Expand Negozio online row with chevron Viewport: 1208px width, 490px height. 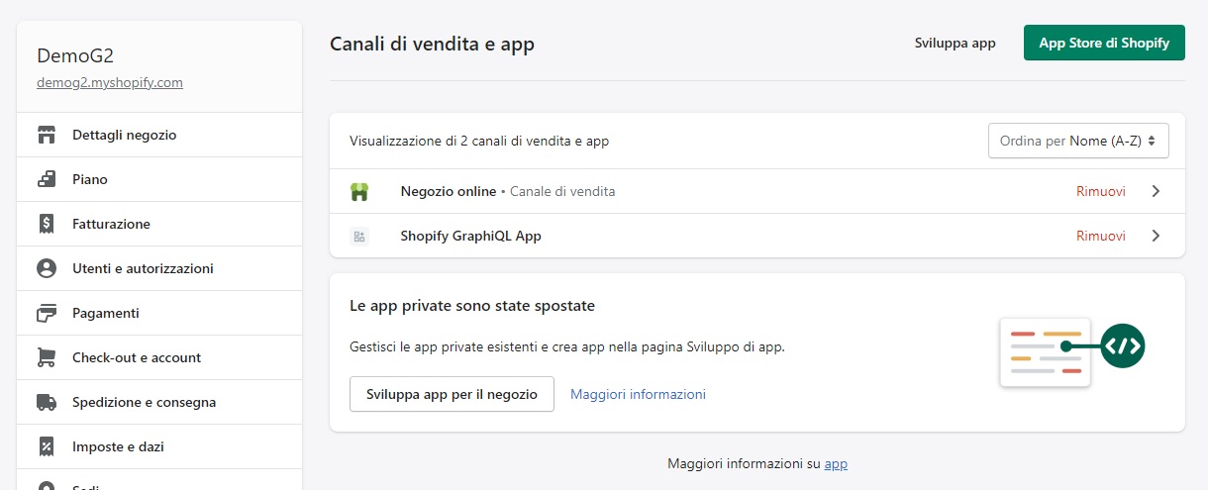pos(1156,191)
